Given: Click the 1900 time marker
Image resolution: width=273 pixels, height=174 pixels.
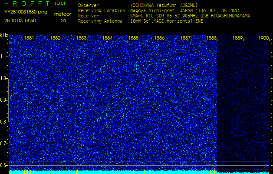Looking at the screenshot, I should point(264,38).
